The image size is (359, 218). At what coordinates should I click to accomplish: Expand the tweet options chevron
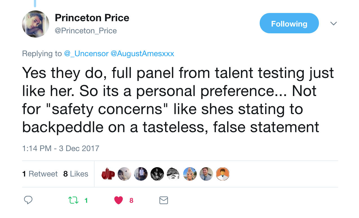[334, 23]
